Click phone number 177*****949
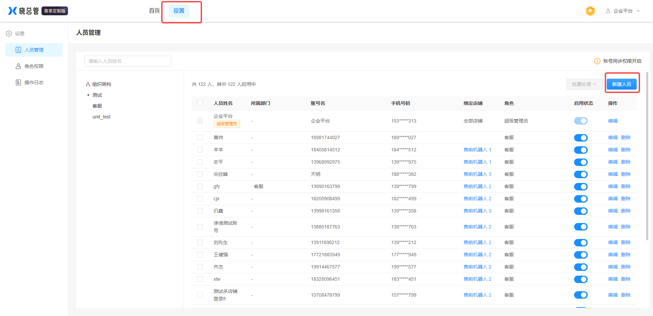This screenshot has height=316, width=653. point(404,255)
